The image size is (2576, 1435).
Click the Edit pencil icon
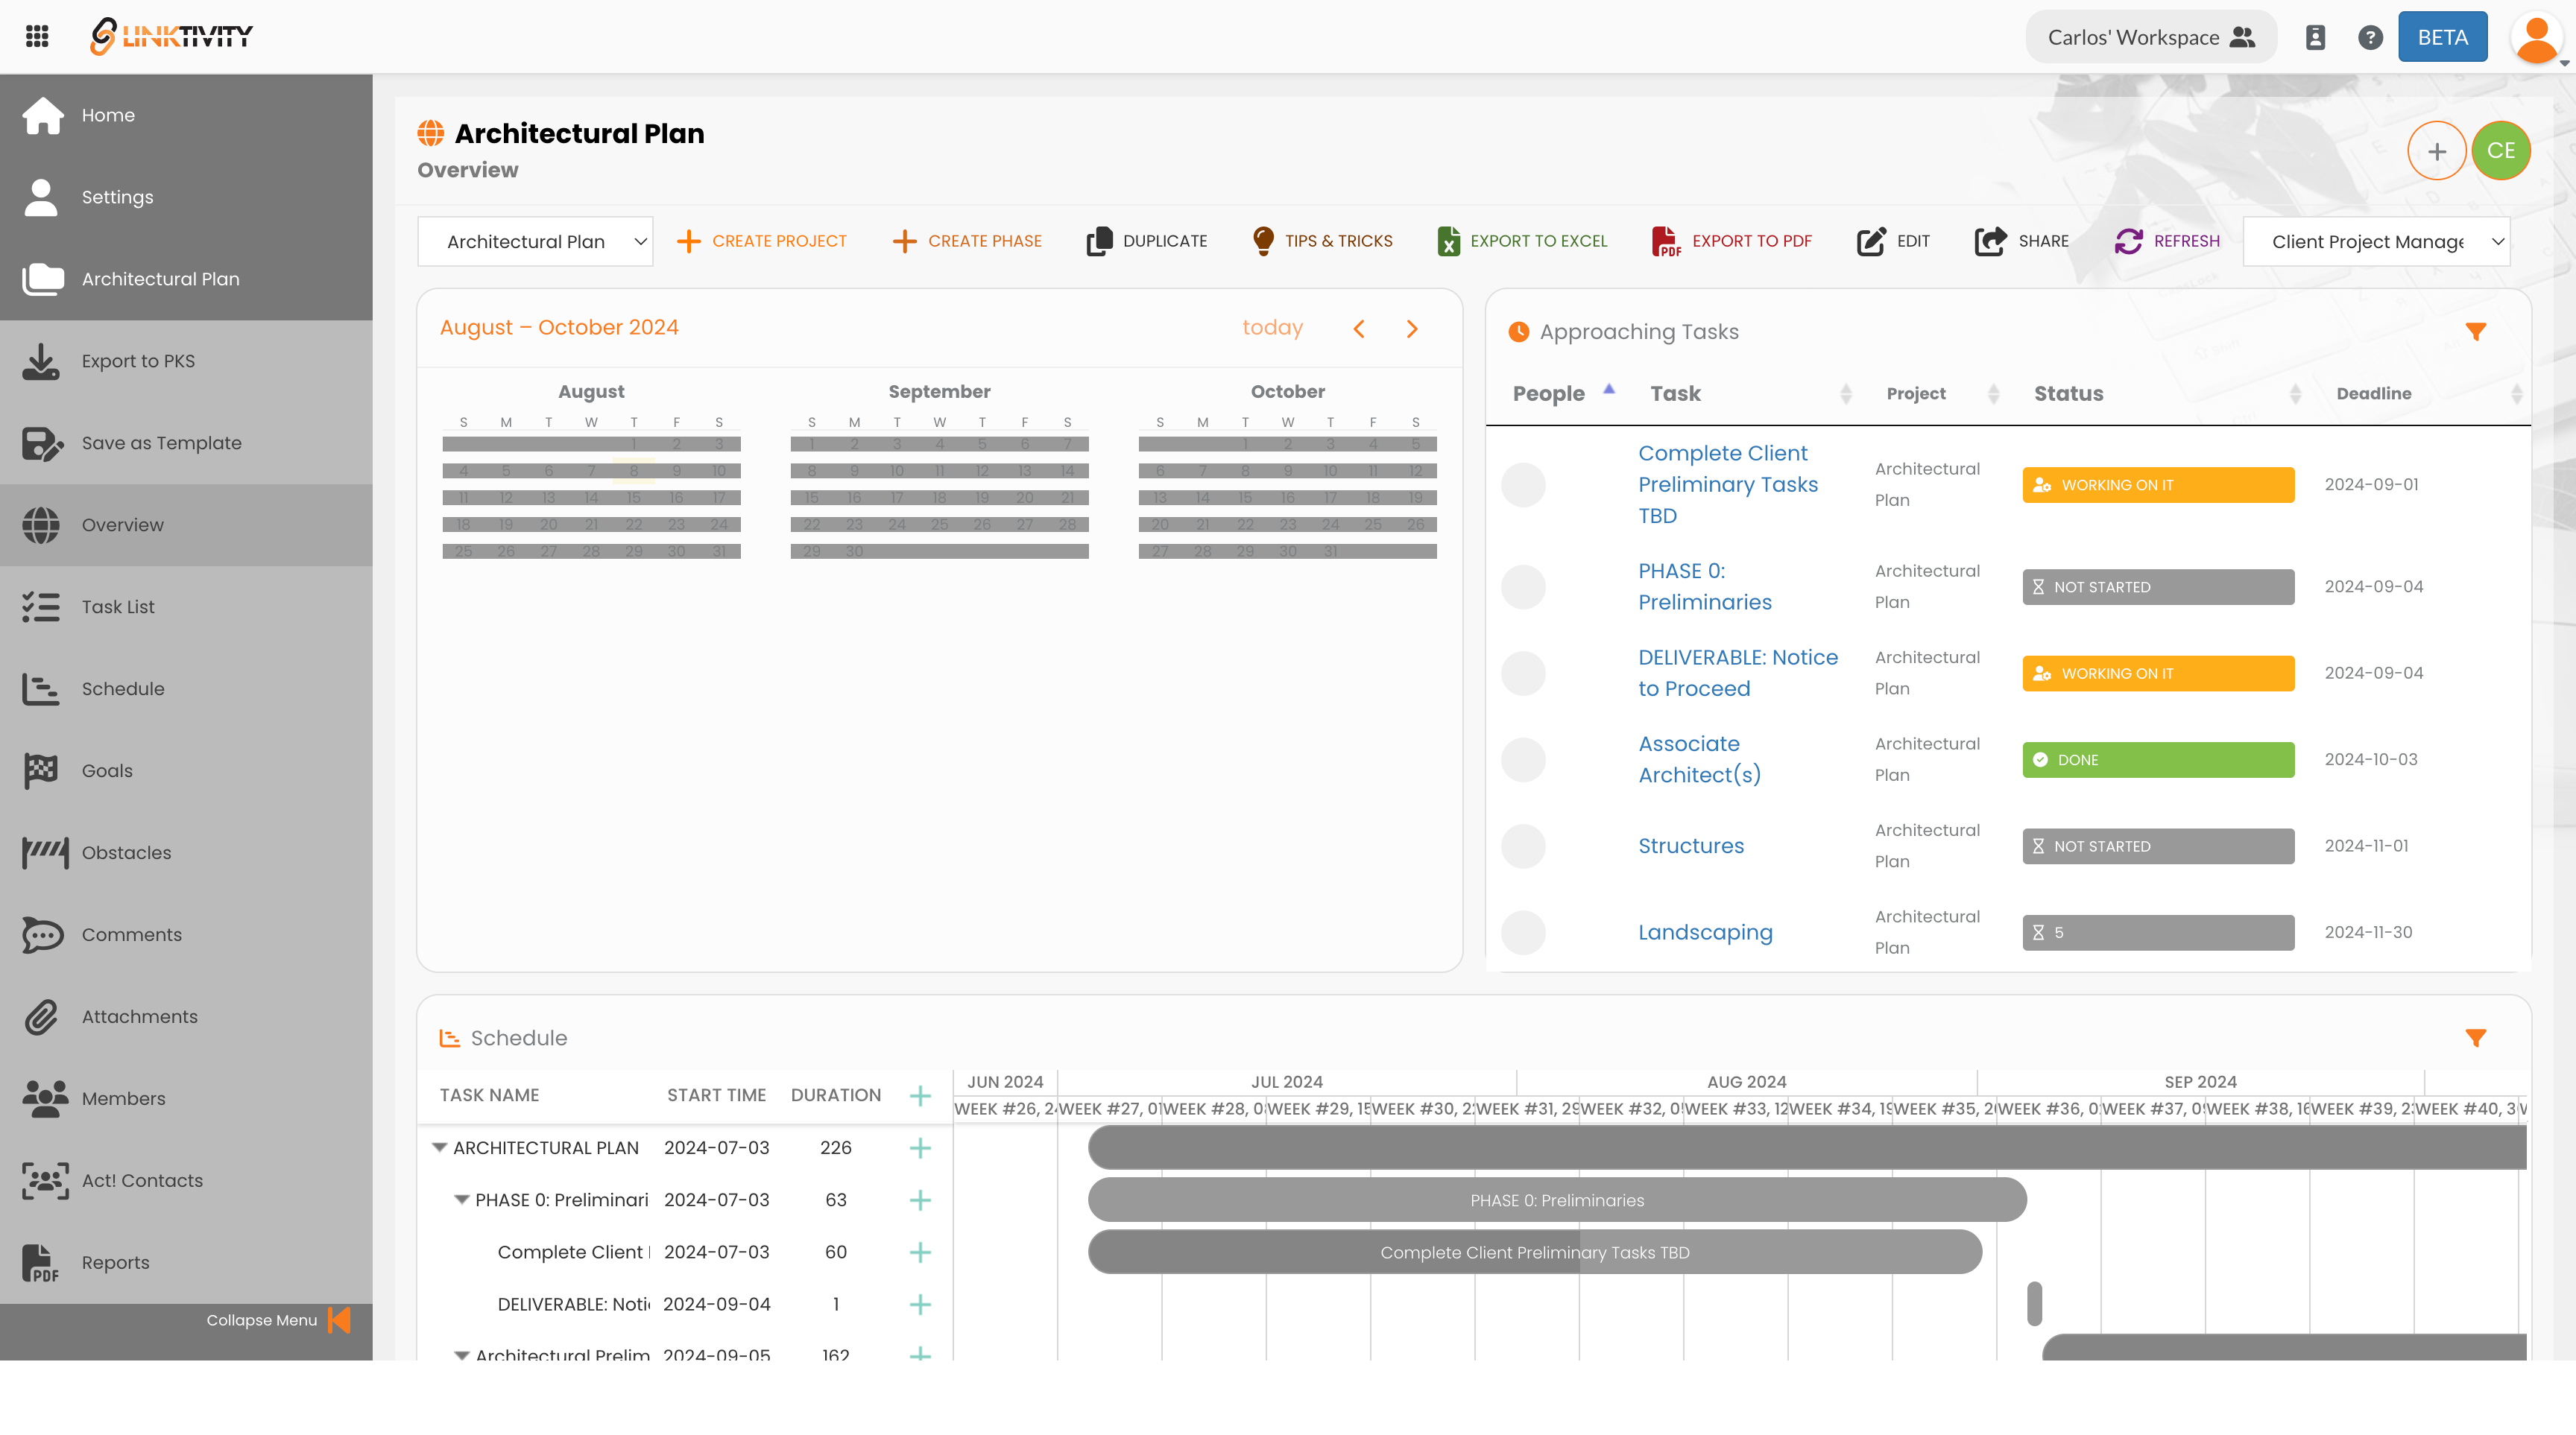tap(1871, 241)
